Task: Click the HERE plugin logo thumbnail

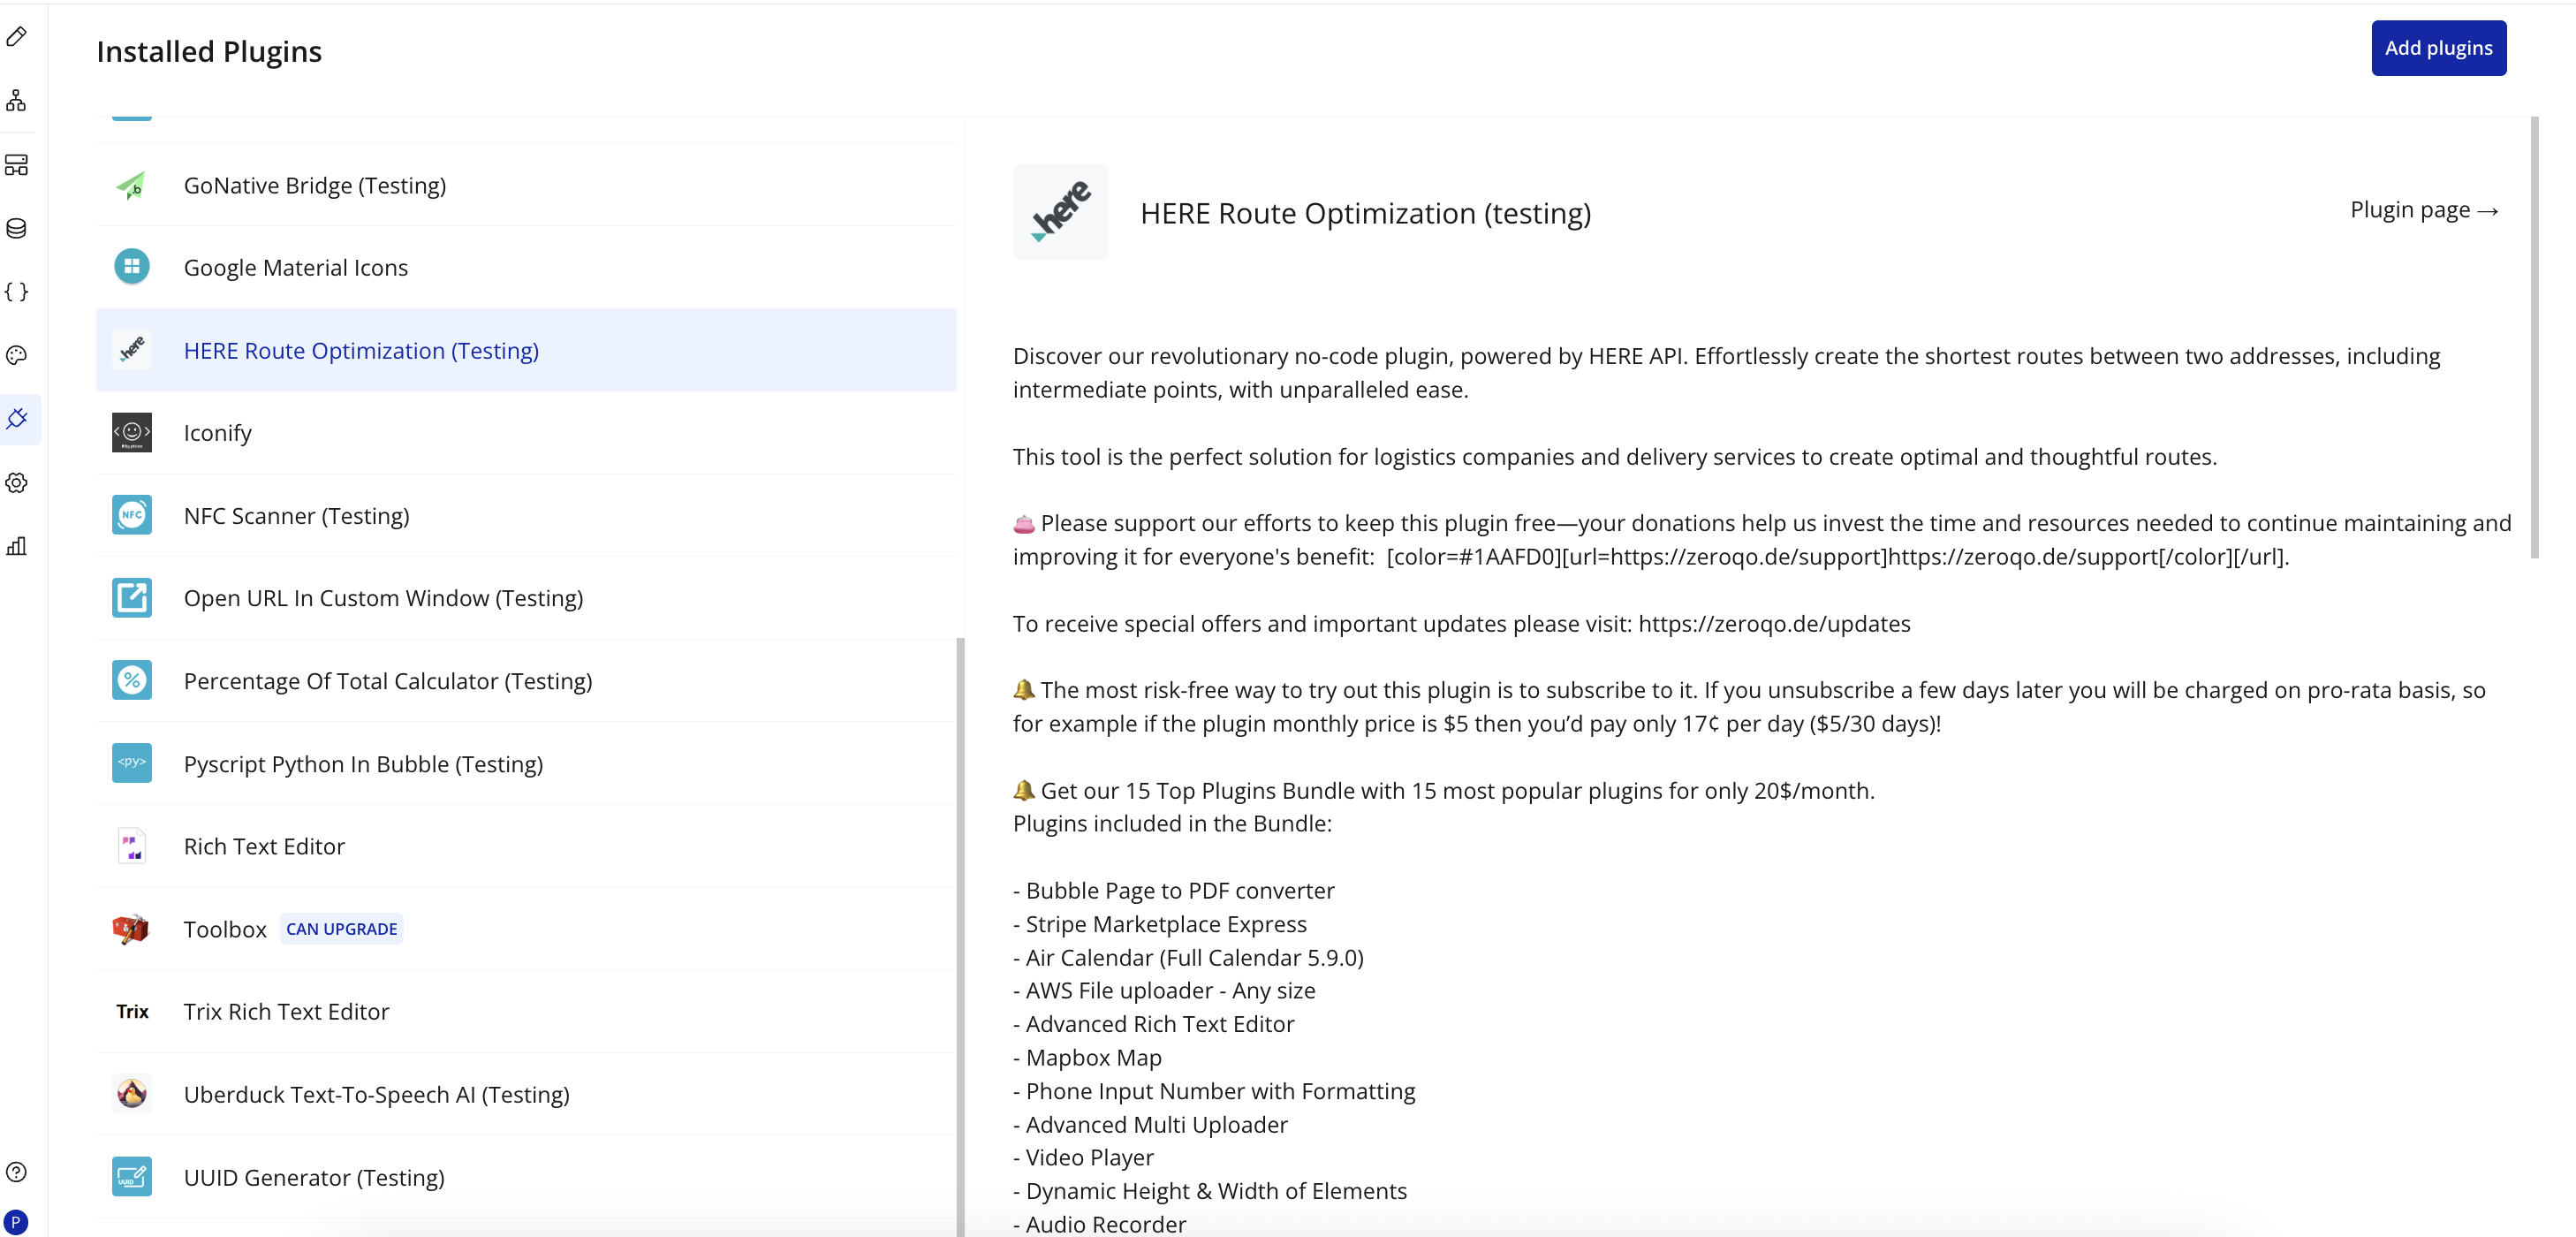Action: [x=1060, y=212]
